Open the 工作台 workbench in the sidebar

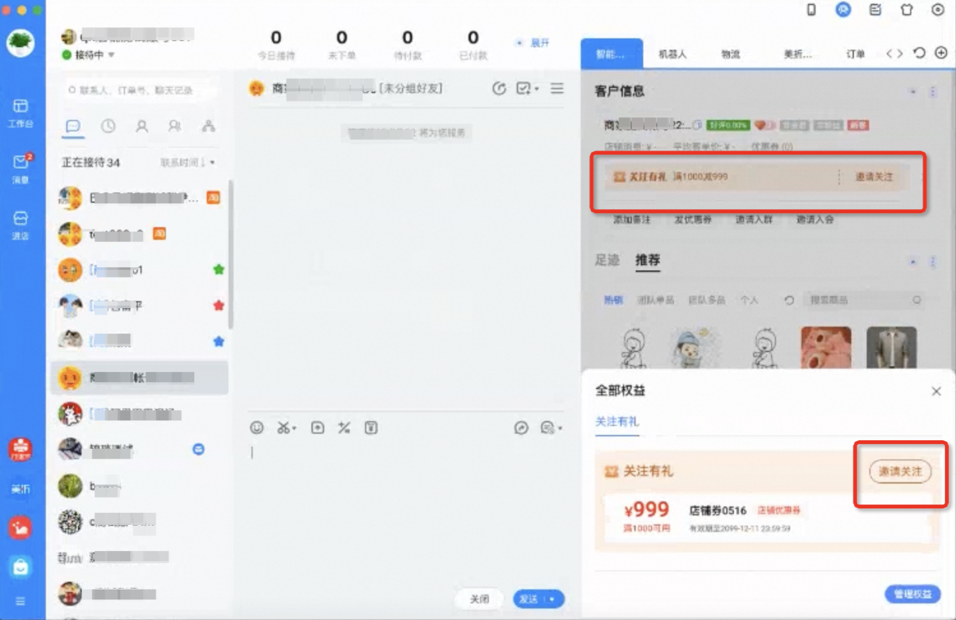(20, 112)
